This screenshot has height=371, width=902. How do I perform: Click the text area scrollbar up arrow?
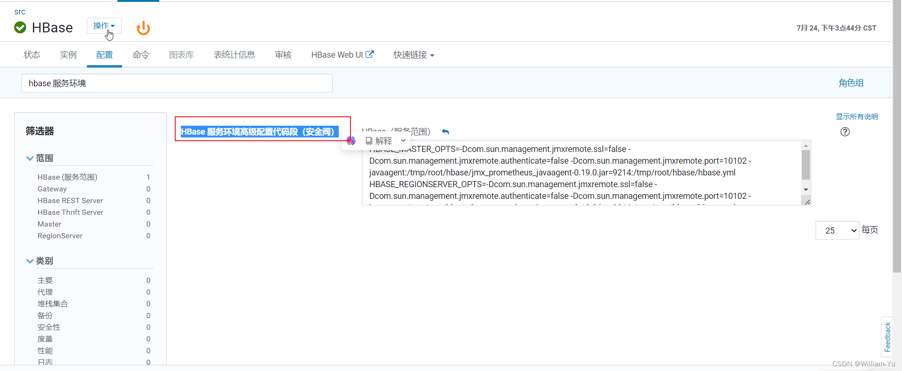[806, 146]
